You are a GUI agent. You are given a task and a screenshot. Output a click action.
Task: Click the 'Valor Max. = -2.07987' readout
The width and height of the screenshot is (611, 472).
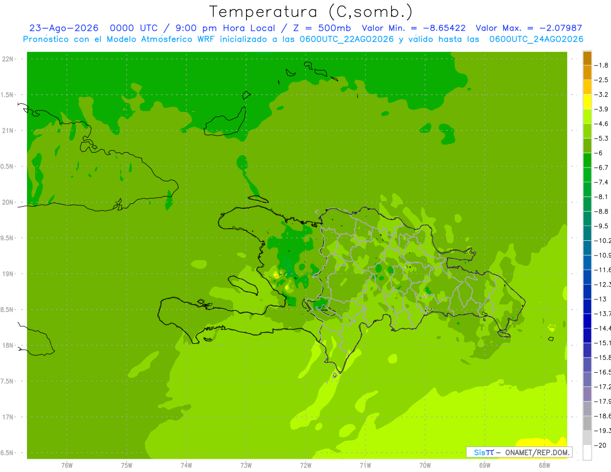pos(529,28)
